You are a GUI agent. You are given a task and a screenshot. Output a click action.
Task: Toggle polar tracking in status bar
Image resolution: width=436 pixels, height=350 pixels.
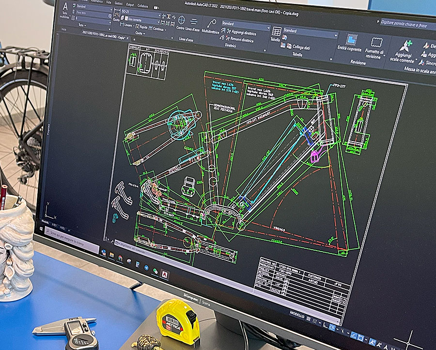point(332,328)
